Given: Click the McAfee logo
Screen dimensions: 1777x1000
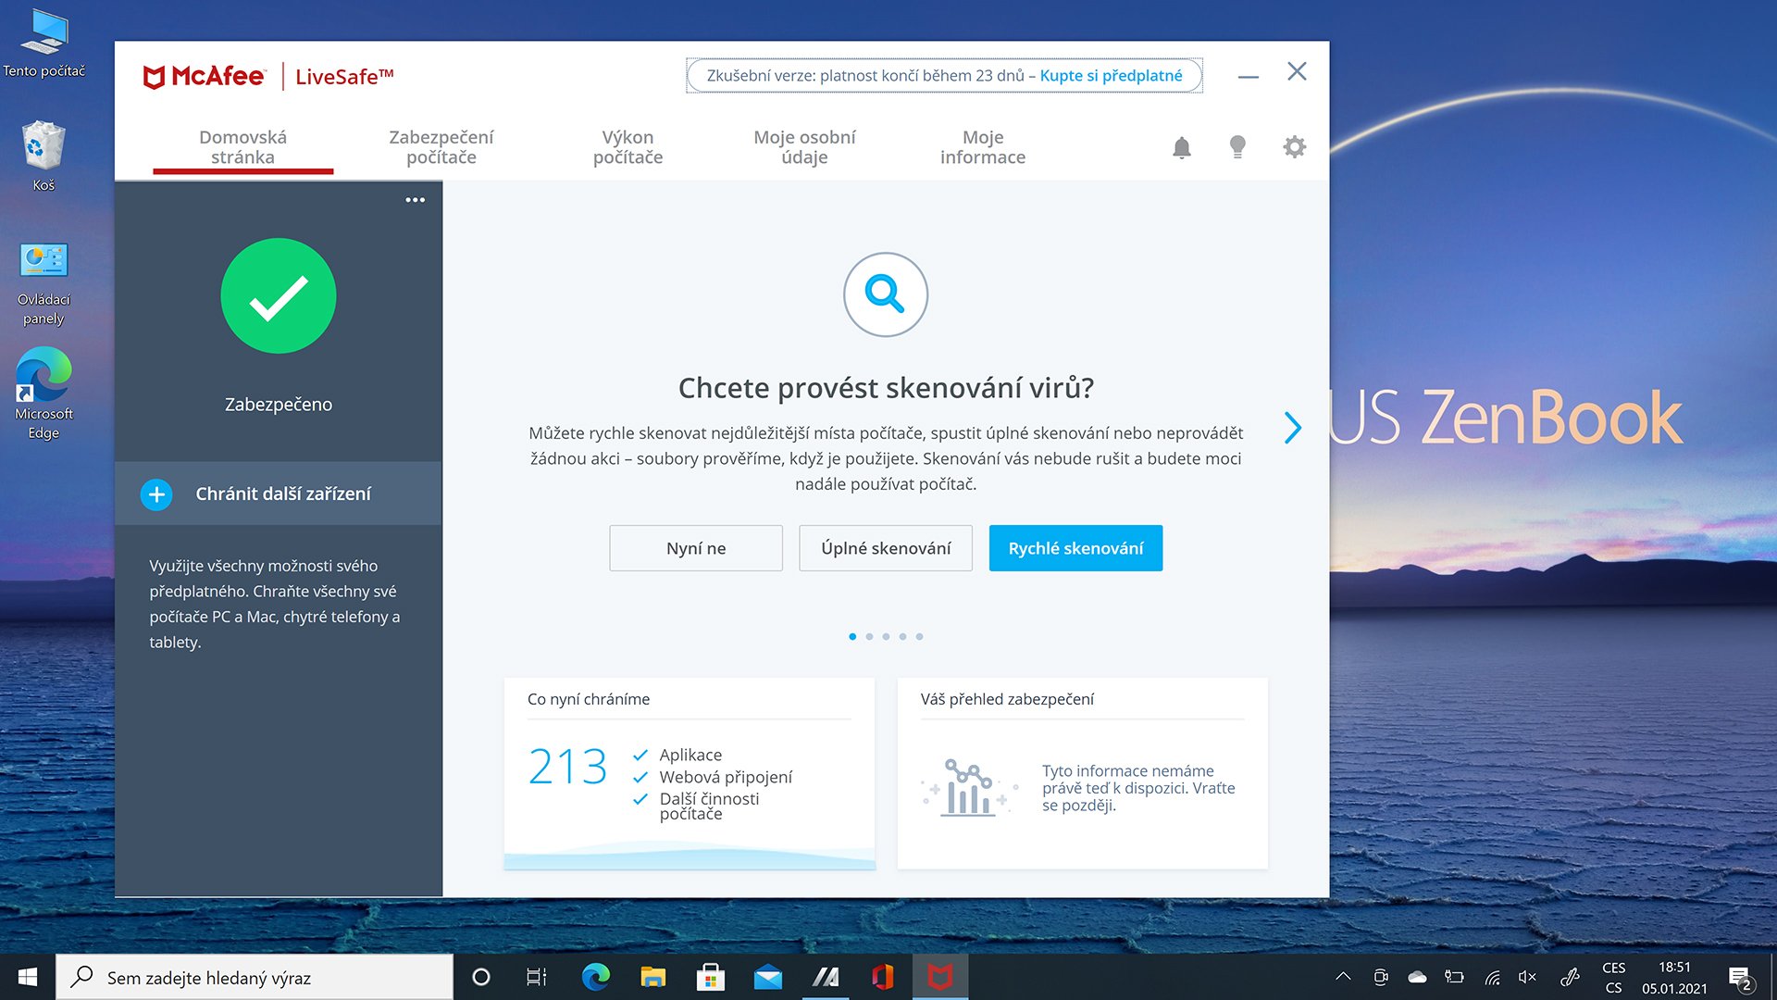Looking at the screenshot, I should [205, 77].
